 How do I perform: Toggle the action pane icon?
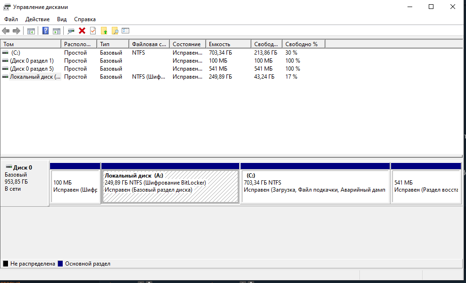coord(57,31)
